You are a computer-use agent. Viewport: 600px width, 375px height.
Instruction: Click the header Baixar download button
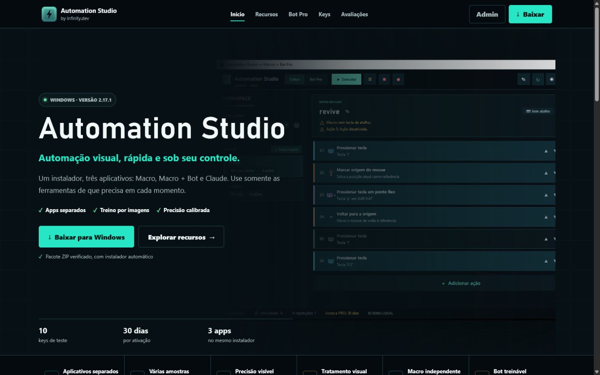[x=530, y=14]
